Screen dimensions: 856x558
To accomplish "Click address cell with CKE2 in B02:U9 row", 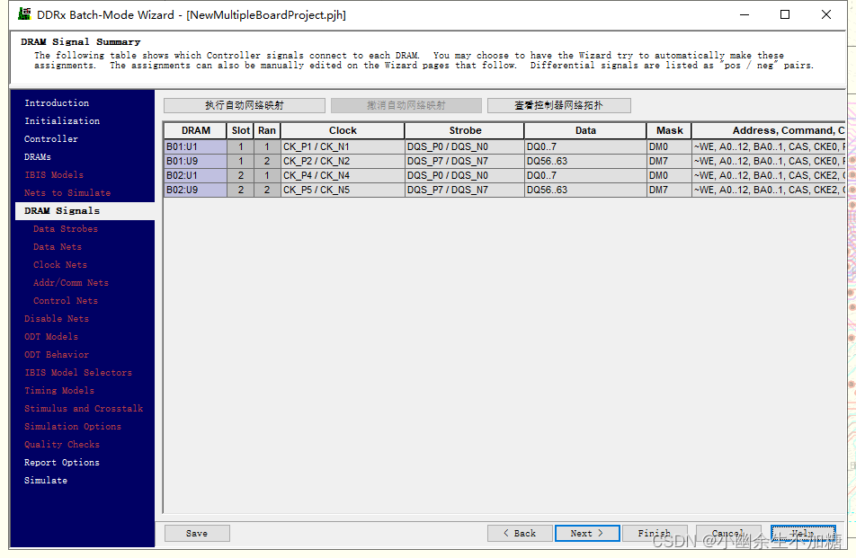I will pyautogui.click(x=769, y=190).
